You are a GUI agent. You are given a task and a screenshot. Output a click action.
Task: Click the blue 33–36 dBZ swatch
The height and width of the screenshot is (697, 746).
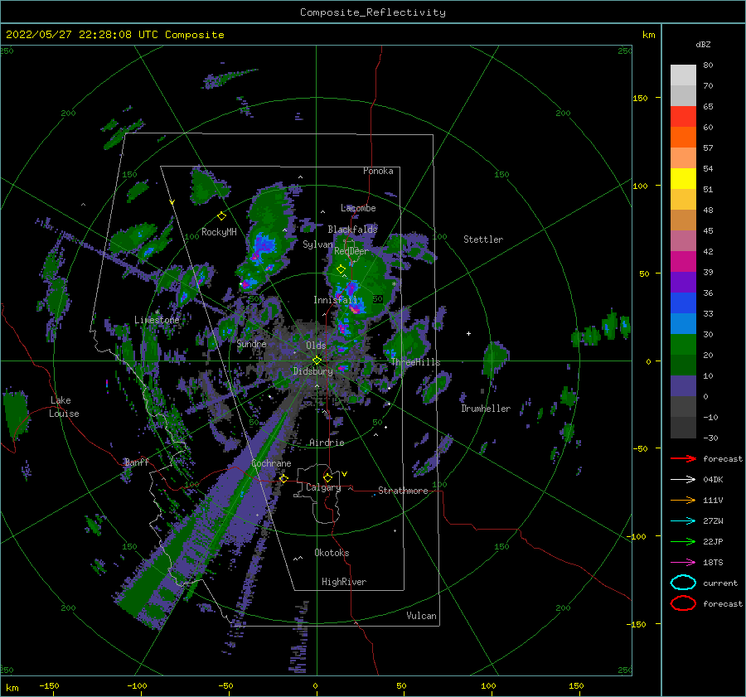coord(683,303)
